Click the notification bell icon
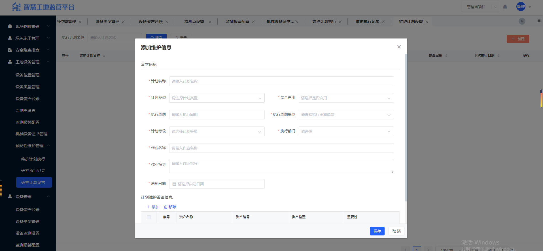The width and height of the screenshot is (543, 251). (x=505, y=7)
